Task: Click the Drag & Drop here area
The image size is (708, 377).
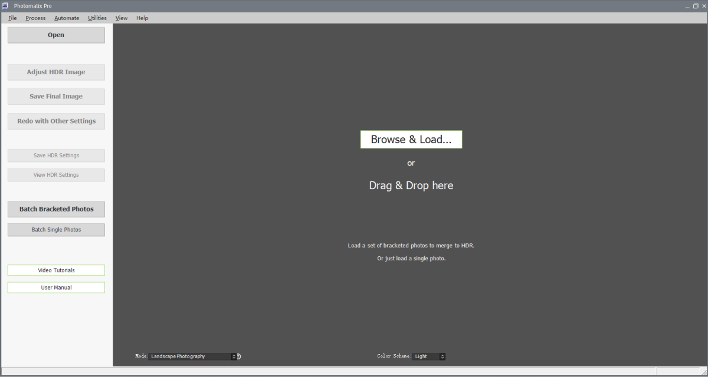Action: pyautogui.click(x=411, y=186)
